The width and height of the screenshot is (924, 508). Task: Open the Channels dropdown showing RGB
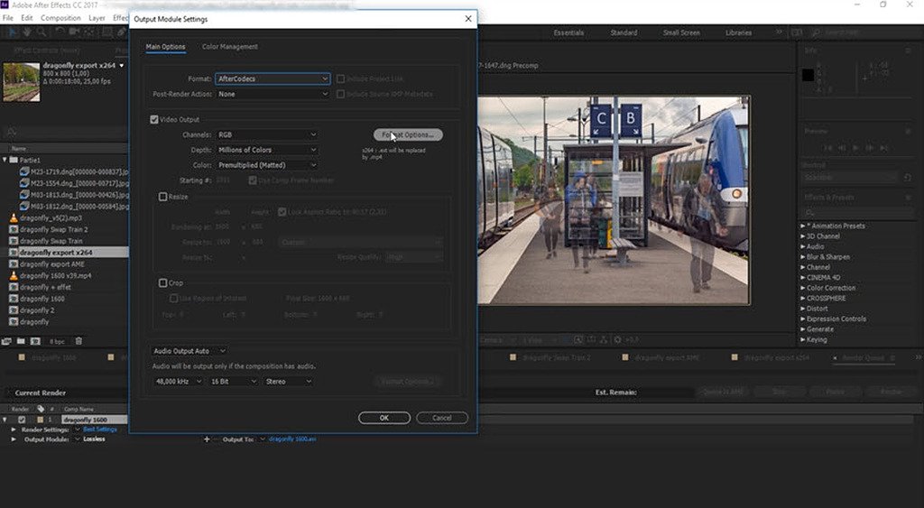point(267,134)
